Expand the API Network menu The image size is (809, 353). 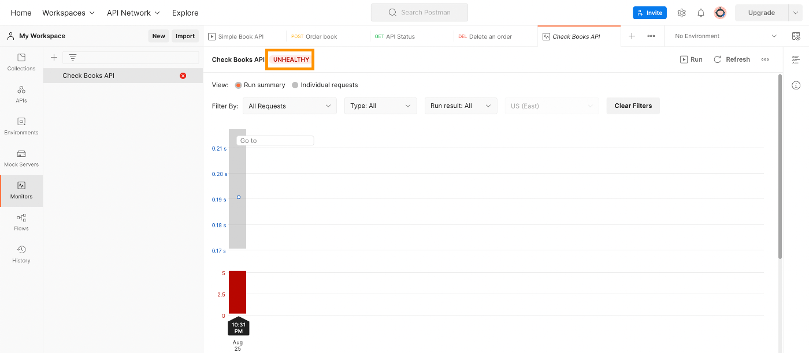[133, 13]
